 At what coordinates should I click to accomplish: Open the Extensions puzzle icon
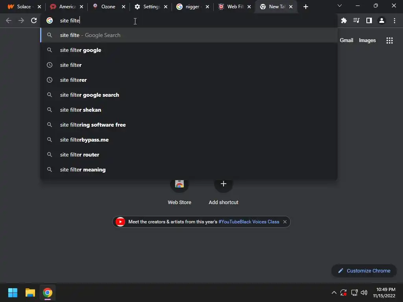pyautogui.click(x=344, y=20)
